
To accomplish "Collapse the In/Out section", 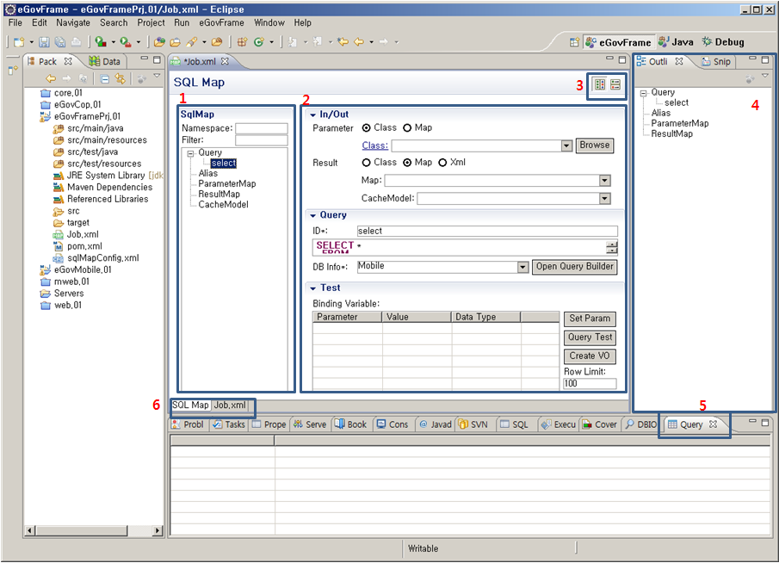I will tap(312, 114).
